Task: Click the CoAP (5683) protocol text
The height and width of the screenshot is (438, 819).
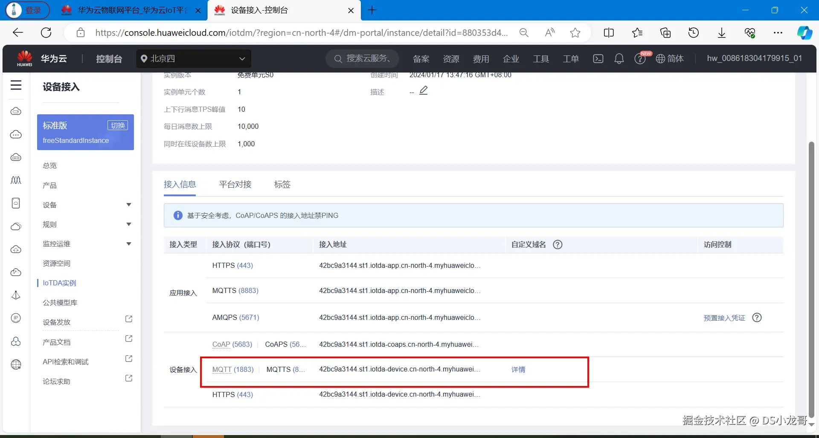Action: [232, 344]
